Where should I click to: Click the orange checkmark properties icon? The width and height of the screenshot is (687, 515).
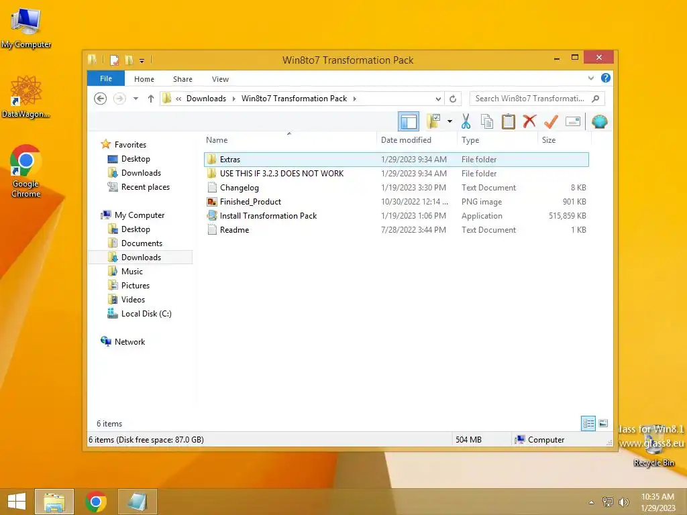click(551, 121)
